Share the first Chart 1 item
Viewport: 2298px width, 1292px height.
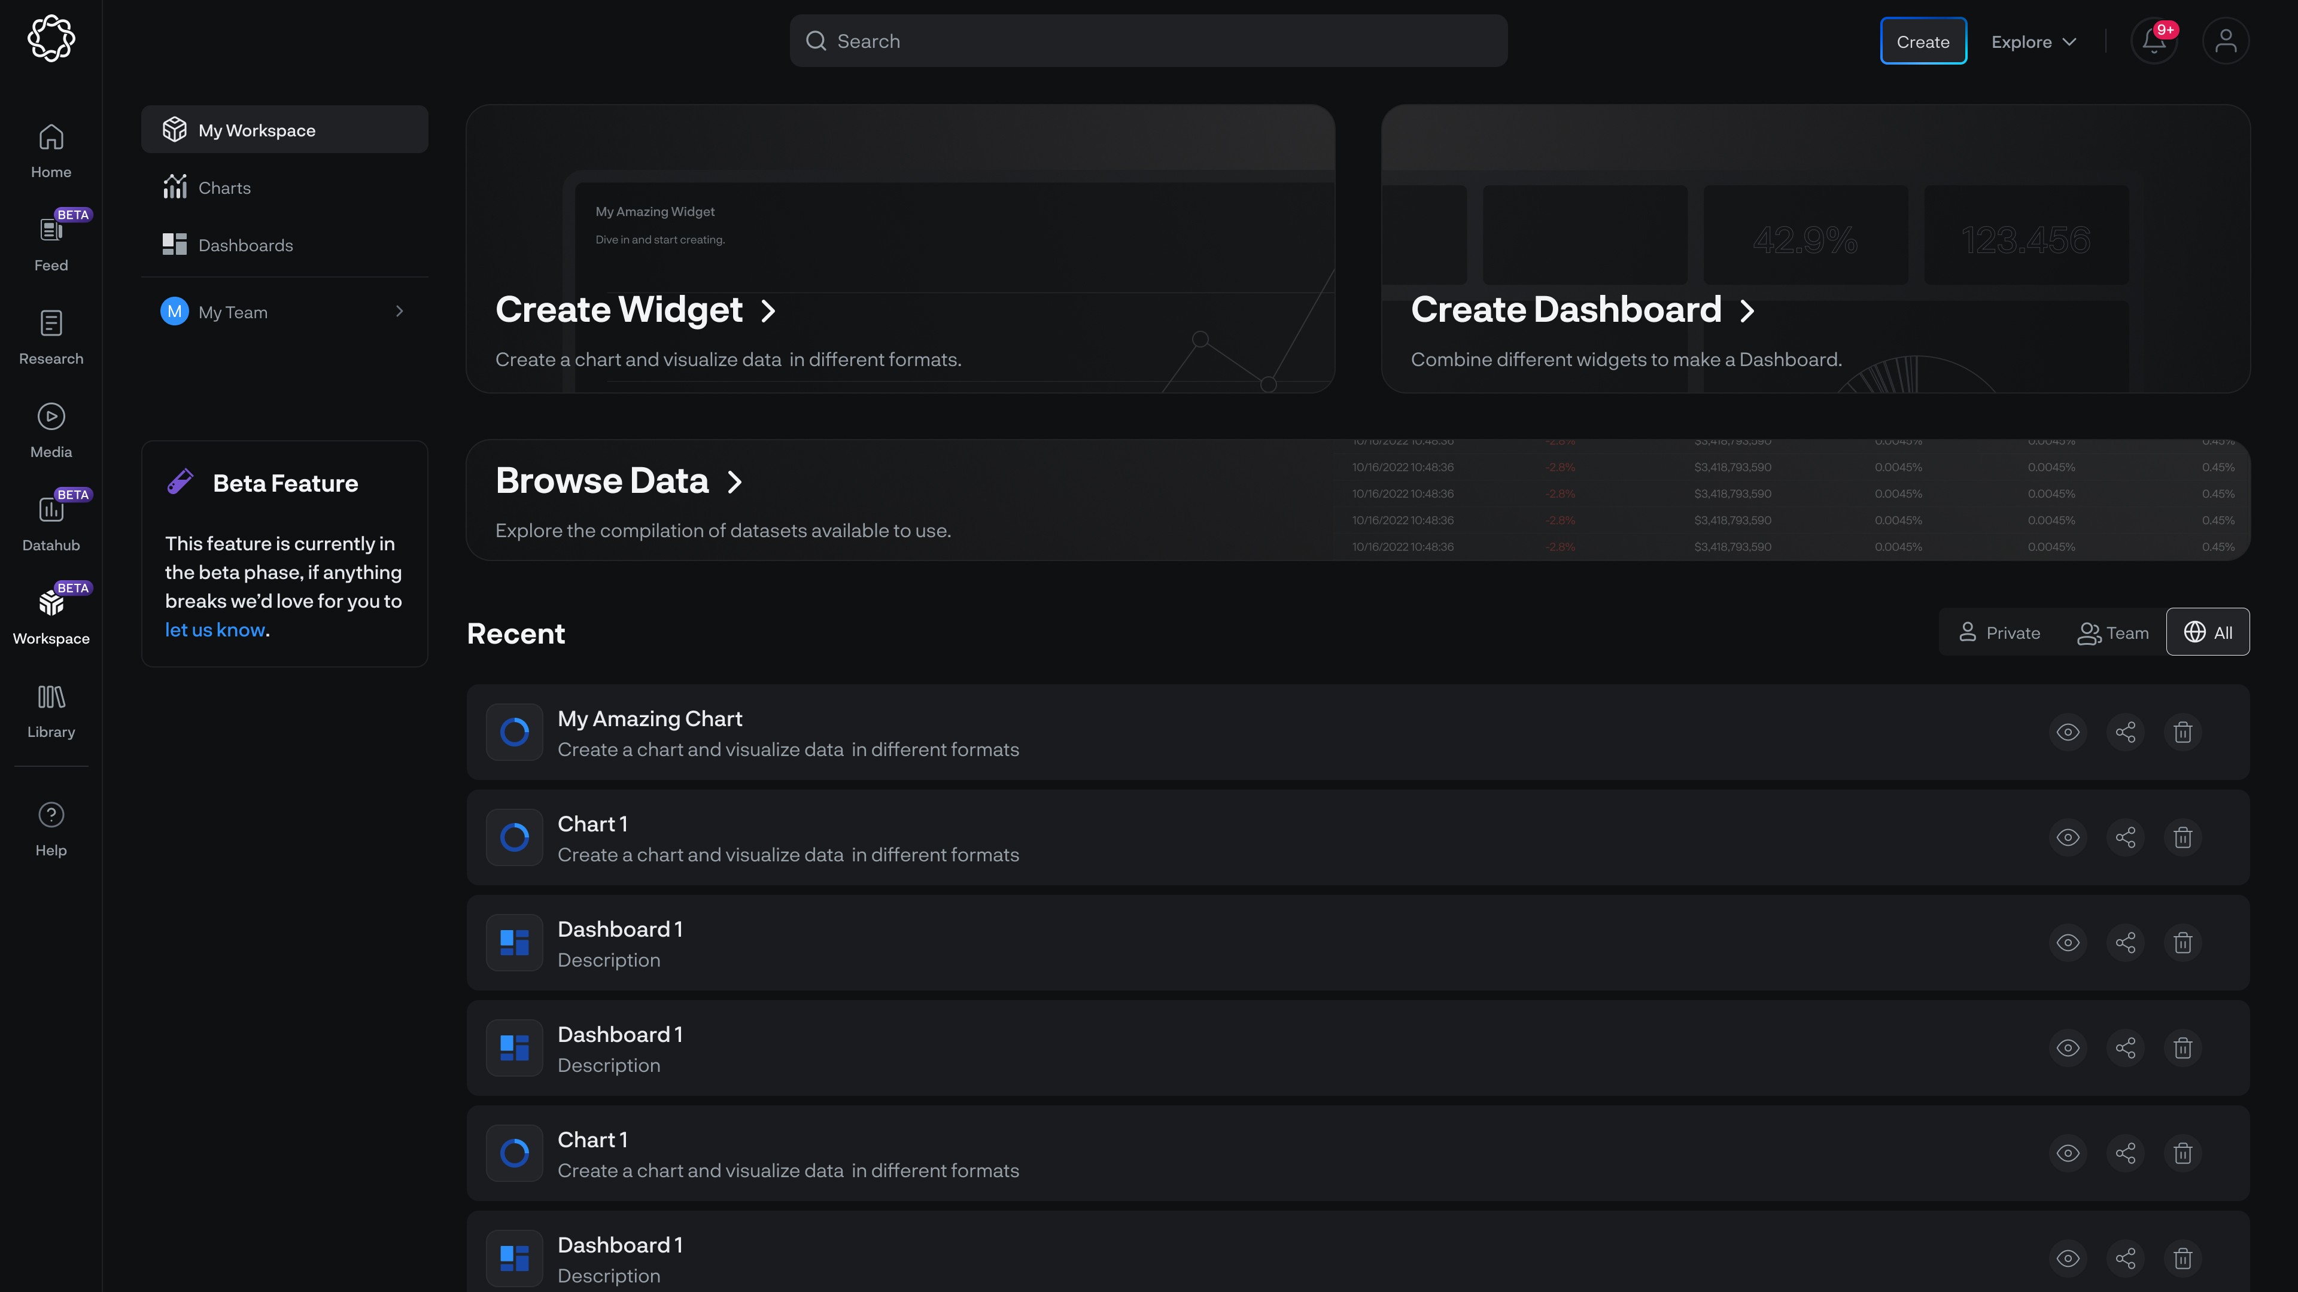2125,837
